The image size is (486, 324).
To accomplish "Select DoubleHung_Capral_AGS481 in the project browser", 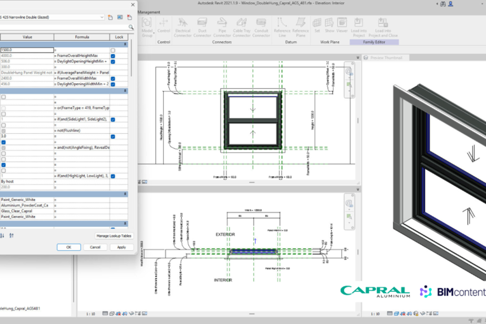I will [20, 309].
